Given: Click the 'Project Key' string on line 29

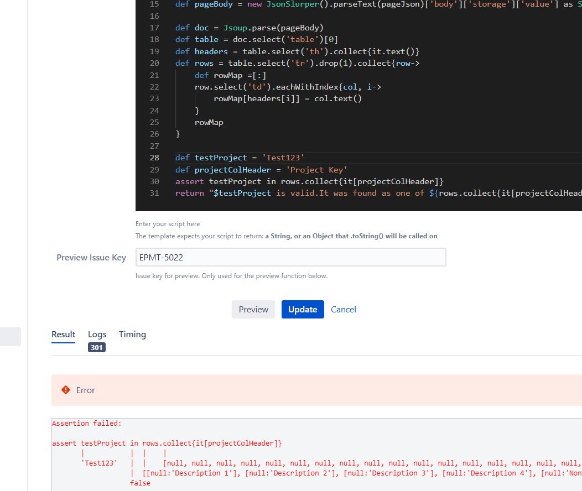Looking at the screenshot, I should [x=318, y=169].
